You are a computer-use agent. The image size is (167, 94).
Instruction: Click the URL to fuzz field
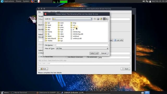[84, 63]
